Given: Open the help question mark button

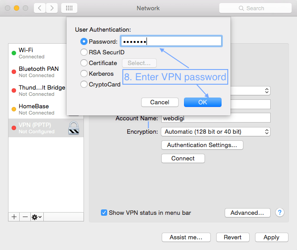Looking at the screenshot, I should (280, 213).
